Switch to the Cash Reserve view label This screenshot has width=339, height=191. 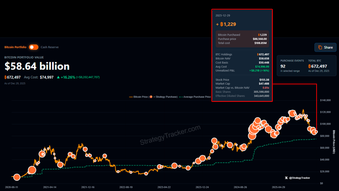click(50, 47)
